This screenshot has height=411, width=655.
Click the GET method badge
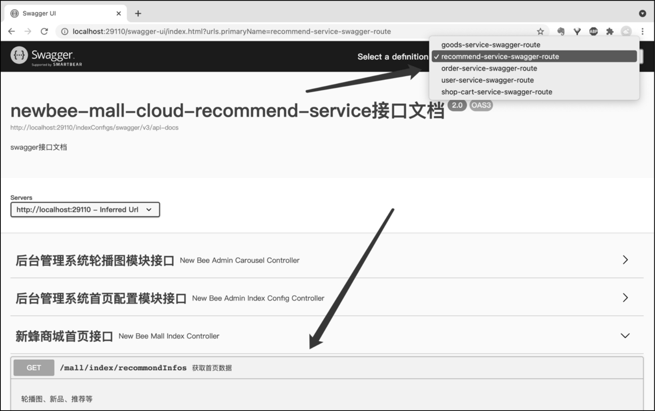34,368
